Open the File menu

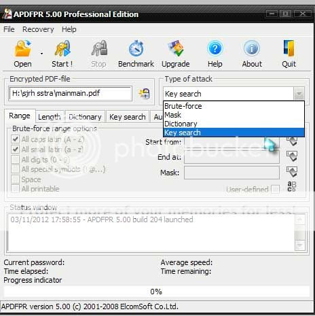tap(9, 29)
